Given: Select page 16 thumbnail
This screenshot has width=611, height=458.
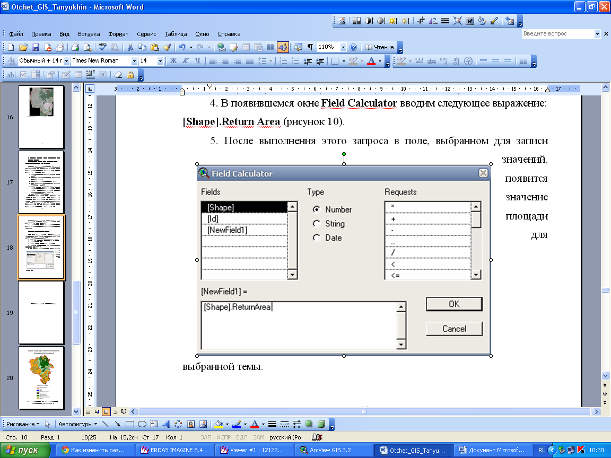Looking at the screenshot, I should coord(41,117).
